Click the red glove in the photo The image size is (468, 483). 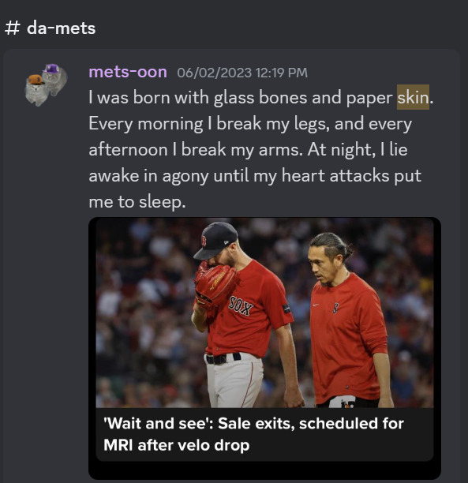[215, 285]
